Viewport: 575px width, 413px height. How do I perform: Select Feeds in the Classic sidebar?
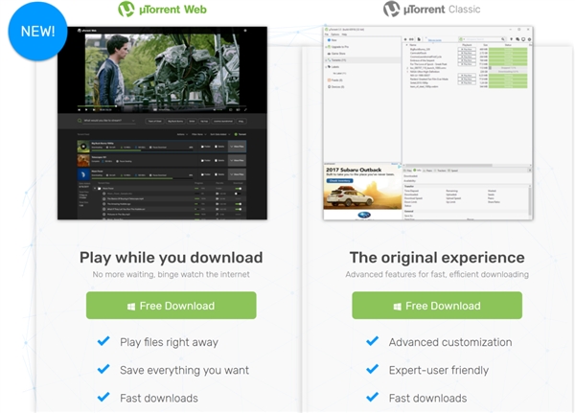pos(335,80)
